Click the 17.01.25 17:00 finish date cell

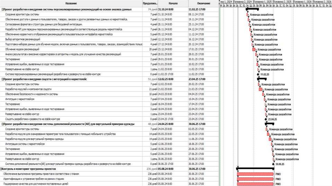pos(196,49)
